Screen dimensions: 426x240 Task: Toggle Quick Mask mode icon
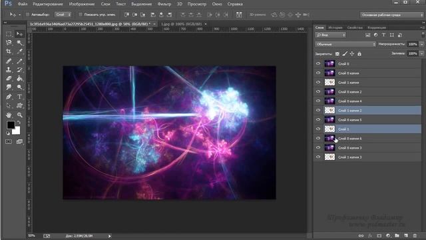click(x=9, y=142)
